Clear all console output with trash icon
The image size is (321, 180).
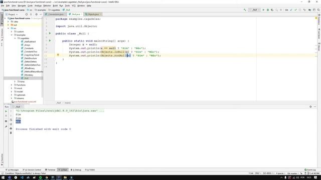[x=11, y=133]
